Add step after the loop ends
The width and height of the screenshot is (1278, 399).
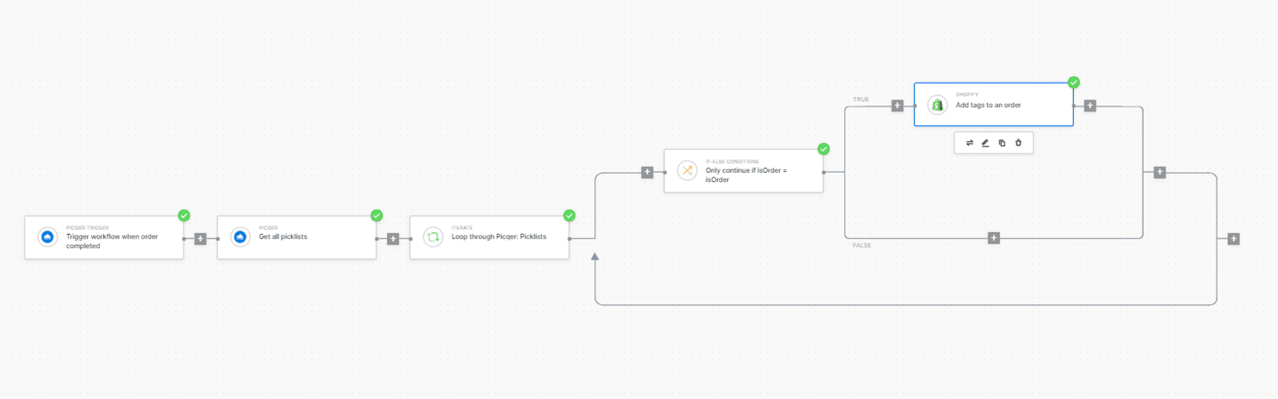1234,239
